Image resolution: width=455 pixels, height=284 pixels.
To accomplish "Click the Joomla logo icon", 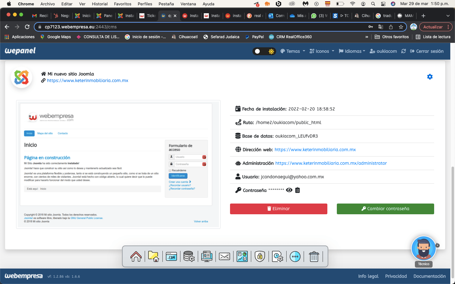I will click(21, 77).
